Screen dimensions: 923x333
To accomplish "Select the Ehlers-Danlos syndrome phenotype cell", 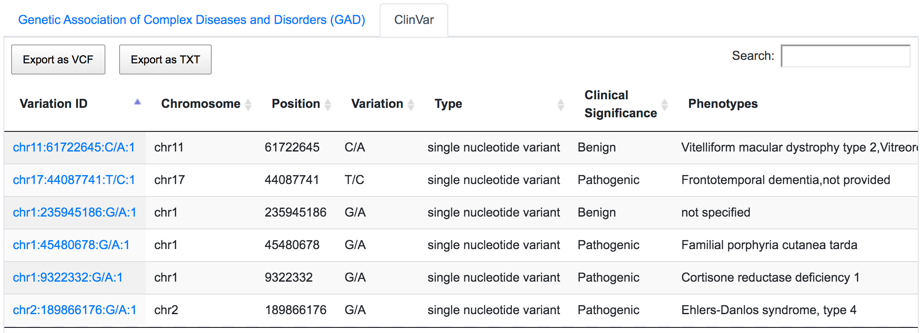I will click(x=769, y=310).
